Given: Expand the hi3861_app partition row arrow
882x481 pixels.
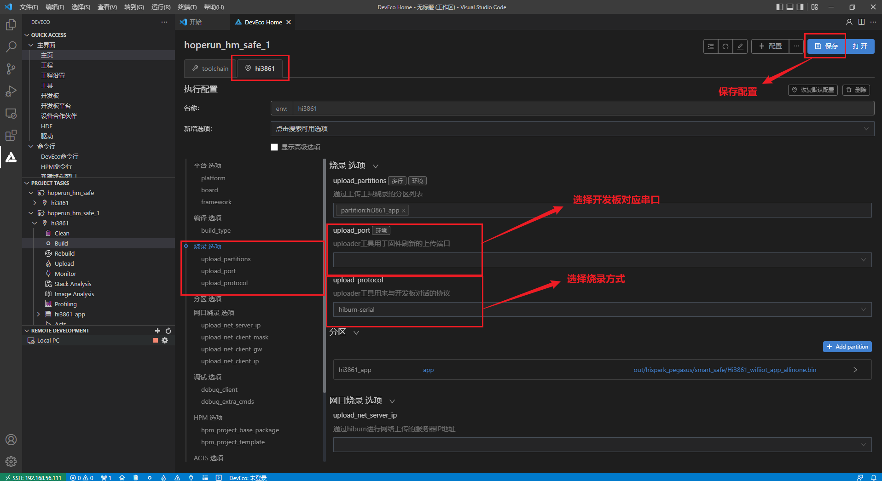Looking at the screenshot, I should [855, 370].
